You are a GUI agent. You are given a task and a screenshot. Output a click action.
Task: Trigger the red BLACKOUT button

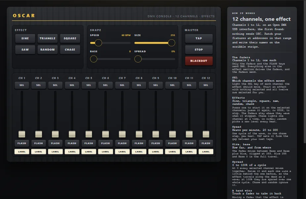(199, 61)
